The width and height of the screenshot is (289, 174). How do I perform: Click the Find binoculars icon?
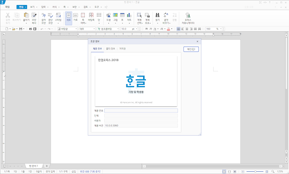point(158,15)
